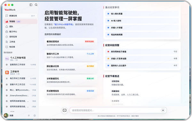
Task: Click the 生成报告 step
Action: 115,101
